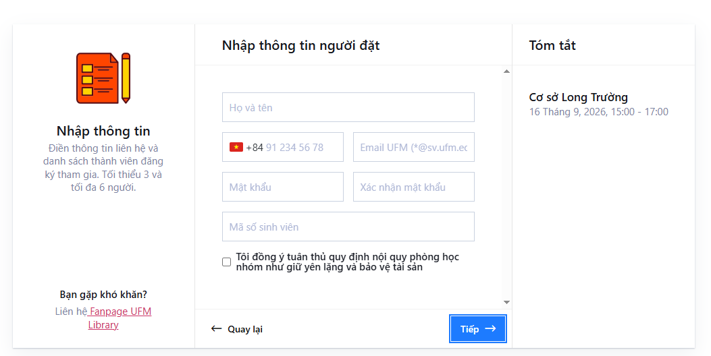The width and height of the screenshot is (711, 356).
Task: Click the Vietnam flag country selector
Action: (236, 147)
